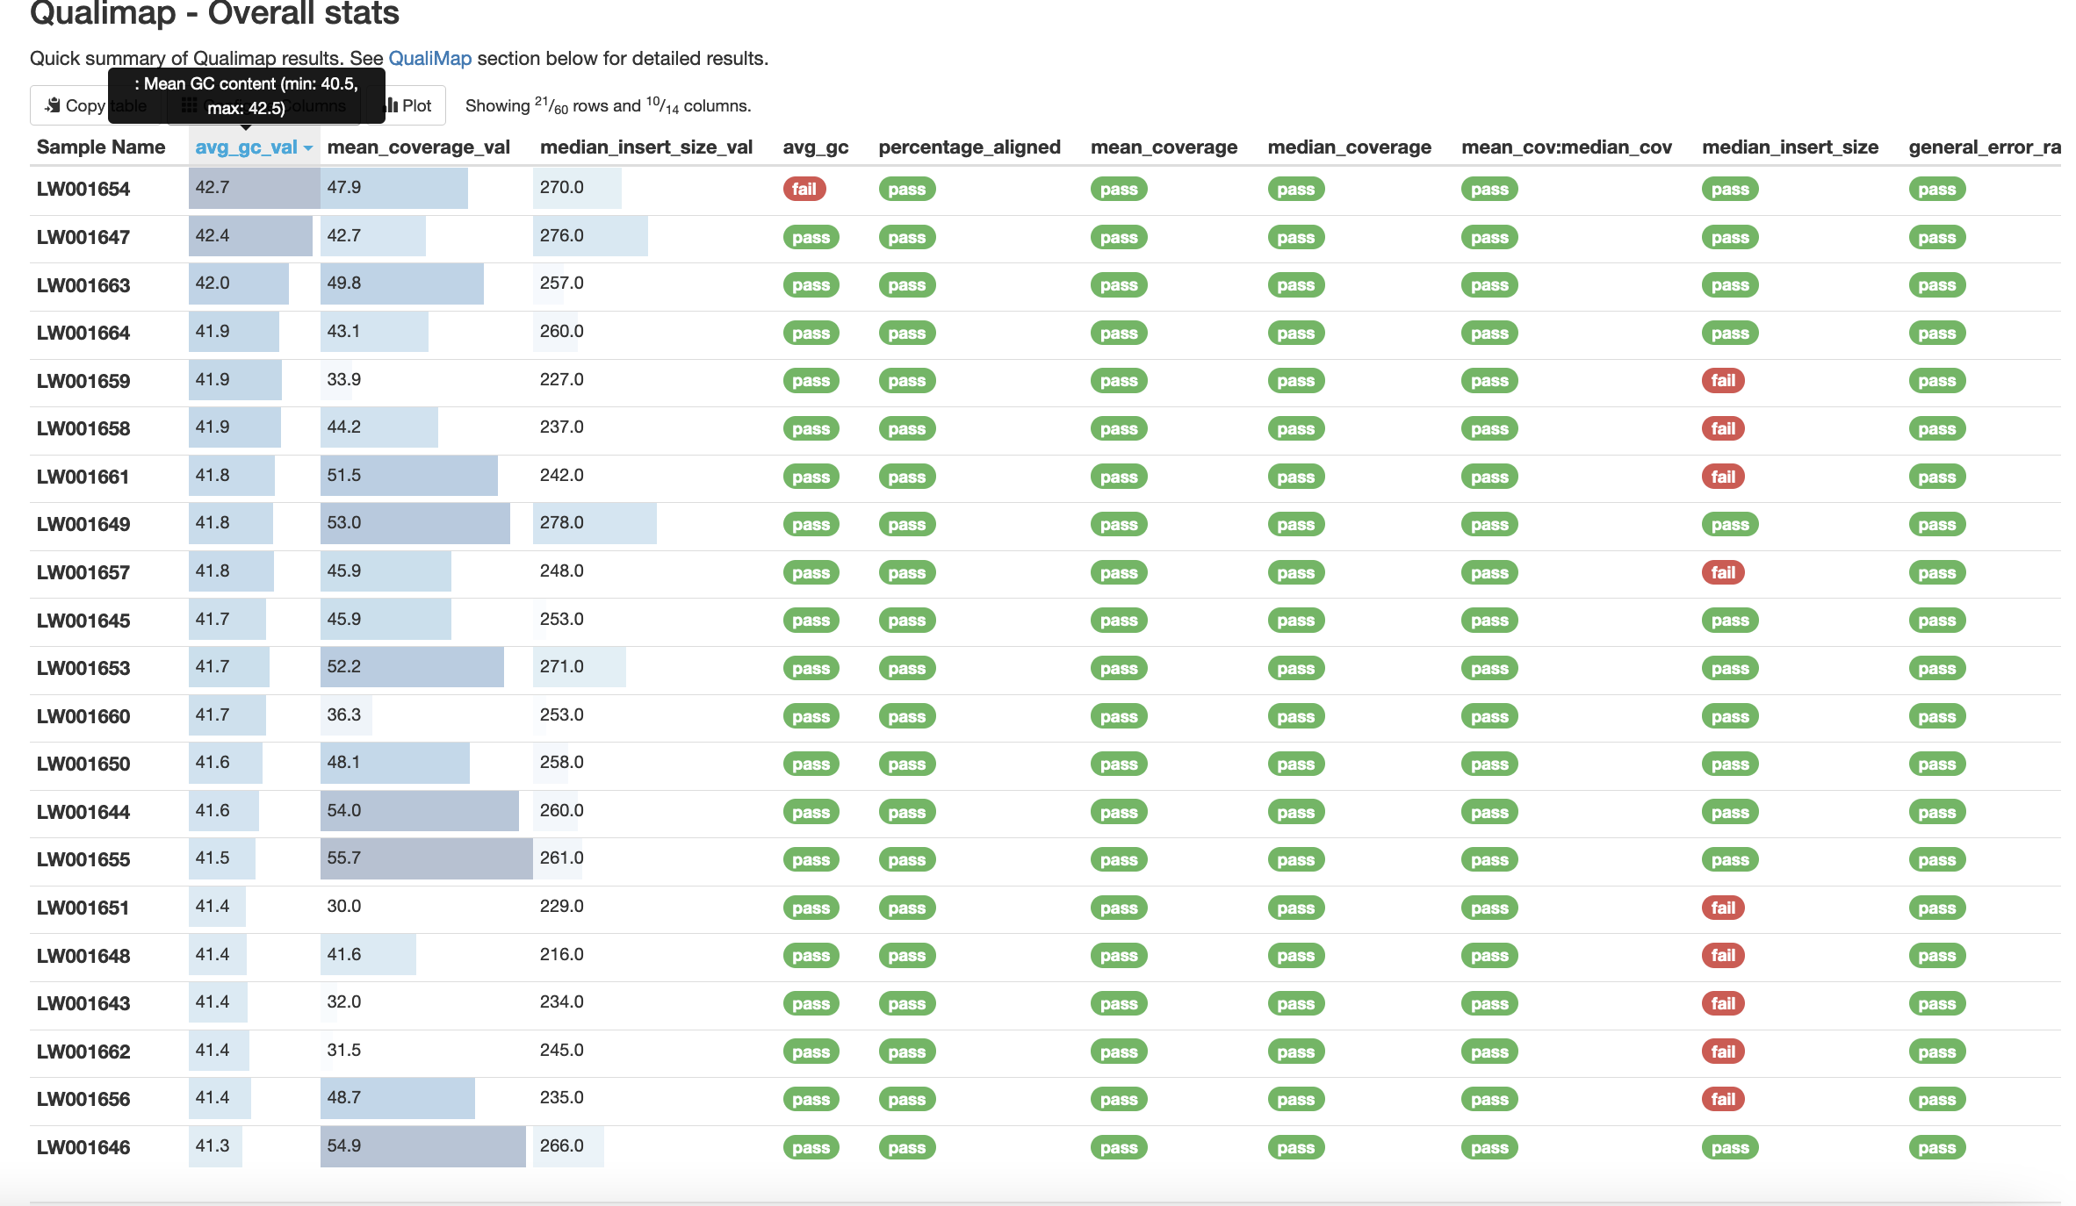Viewport: 2076px width, 1206px height.
Task: Click median_insert_size fail badge for LW001661
Action: point(1723,477)
